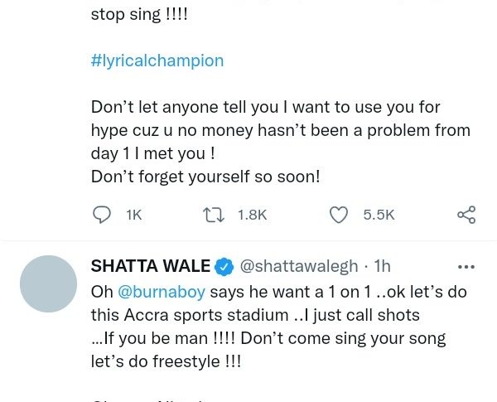This screenshot has width=497, height=402.
Task: Toggle the heart like icon
Action: pyautogui.click(x=339, y=215)
